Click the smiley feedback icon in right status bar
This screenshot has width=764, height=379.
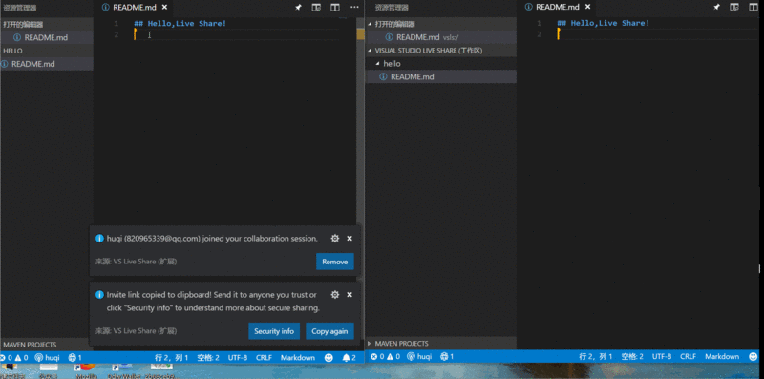coord(753,357)
